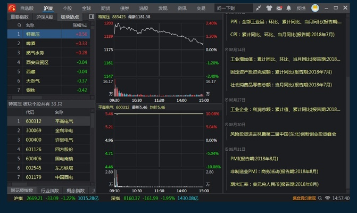The height and width of the screenshot is (213, 357).
Task: Open the 个股 menu
Action: tap(68, 9)
